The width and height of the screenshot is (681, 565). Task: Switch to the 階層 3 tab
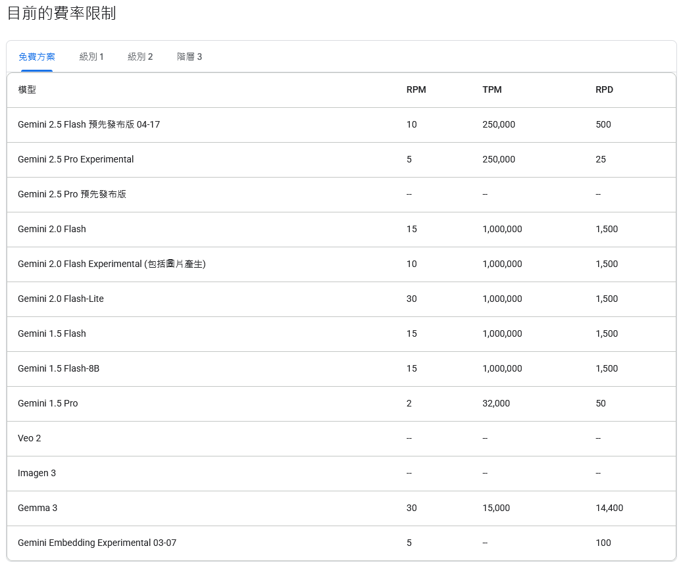[189, 57]
